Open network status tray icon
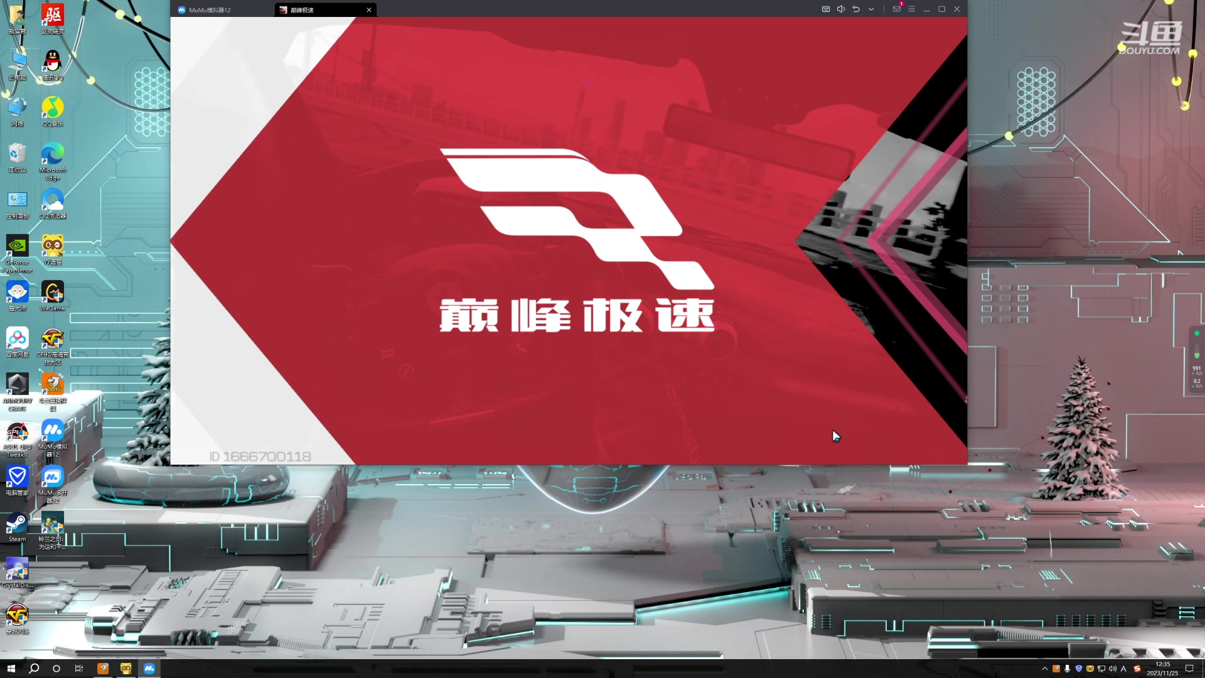The height and width of the screenshot is (678, 1205). pyautogui.click(x=1101, y=669)
